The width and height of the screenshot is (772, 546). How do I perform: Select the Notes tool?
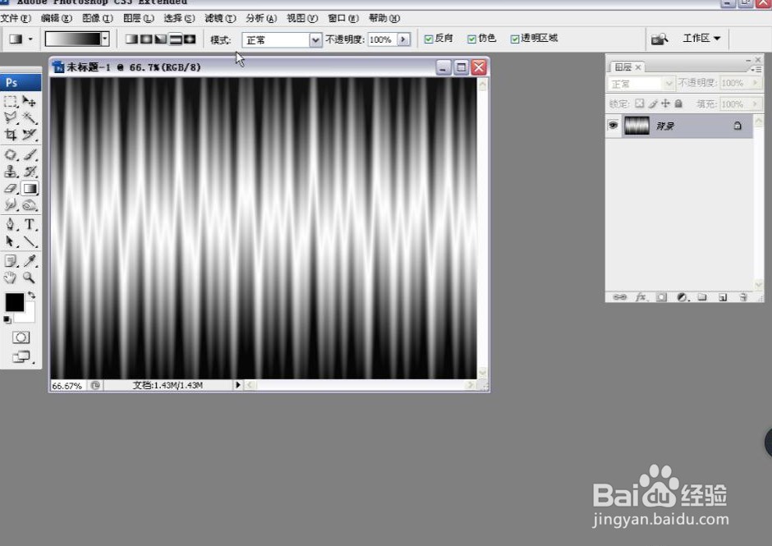[11, 261]
